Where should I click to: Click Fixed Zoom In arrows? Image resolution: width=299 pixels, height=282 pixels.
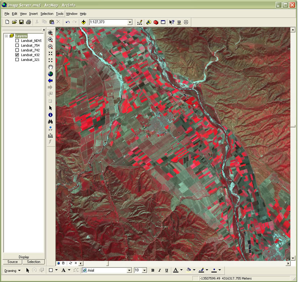tap(50, 53)
